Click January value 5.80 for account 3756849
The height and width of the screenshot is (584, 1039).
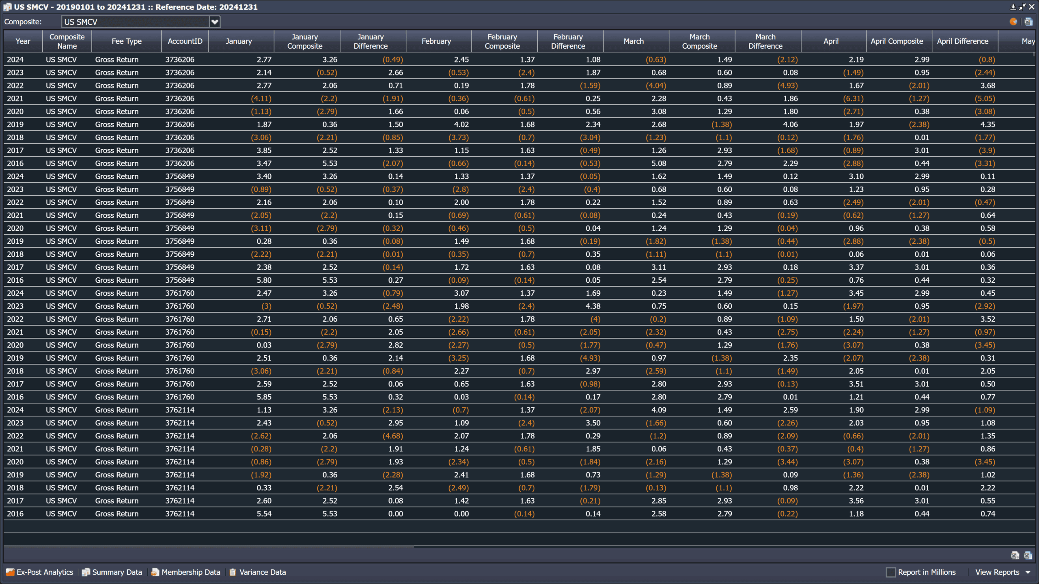coord(264,280)
